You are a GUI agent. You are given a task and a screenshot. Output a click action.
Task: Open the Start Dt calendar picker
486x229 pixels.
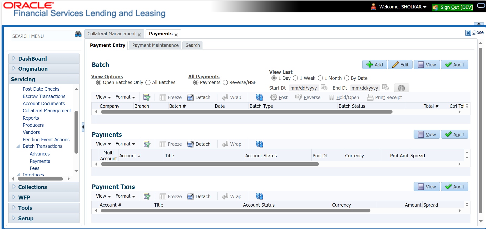(324, 87)
